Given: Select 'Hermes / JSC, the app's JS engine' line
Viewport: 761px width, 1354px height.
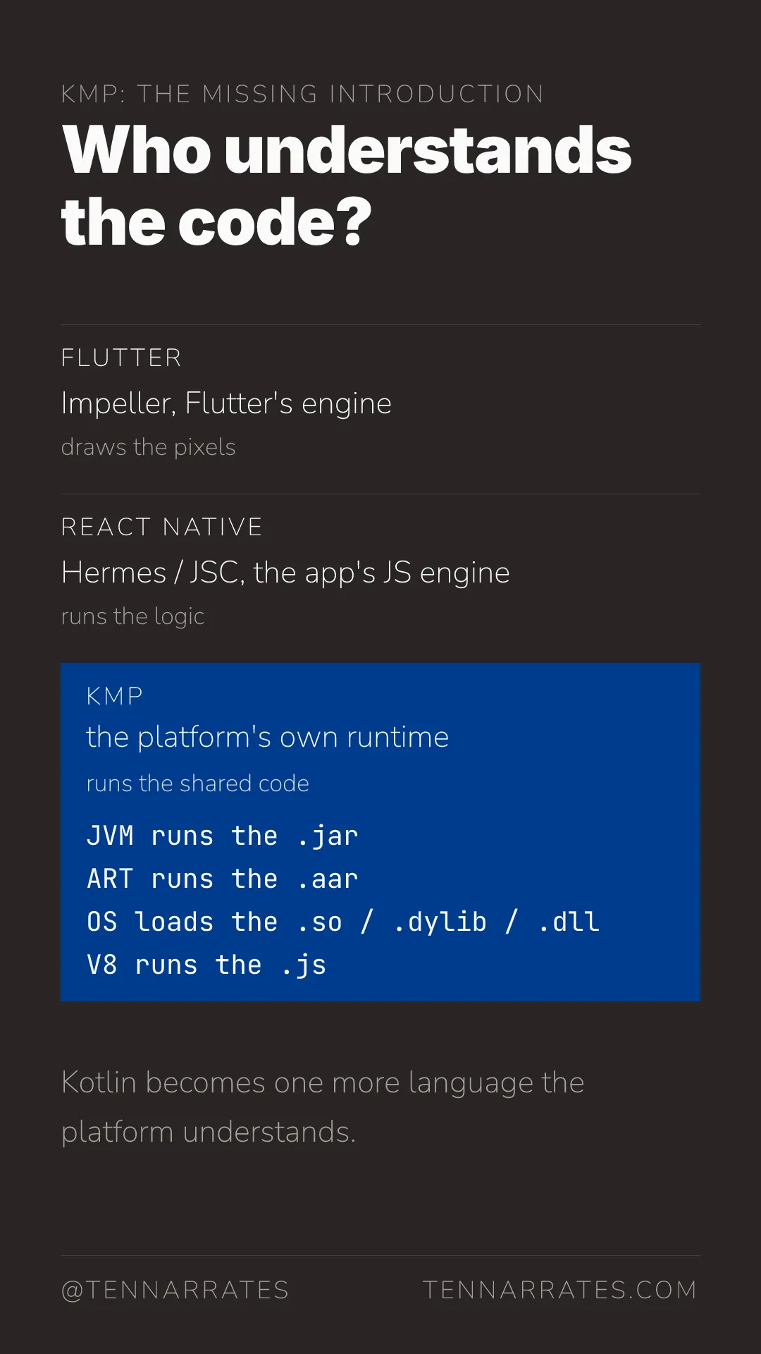Looking at the screenshot, I should pos(285,573).
